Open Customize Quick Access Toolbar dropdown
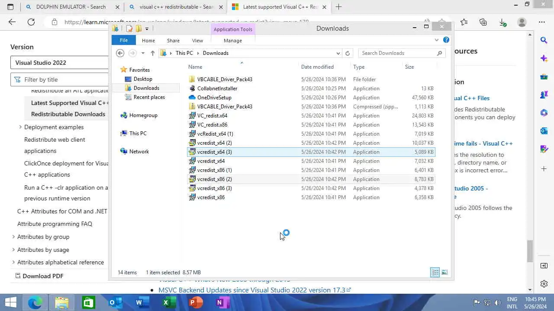Screen dimensions: 554x311 pos(147,29)
